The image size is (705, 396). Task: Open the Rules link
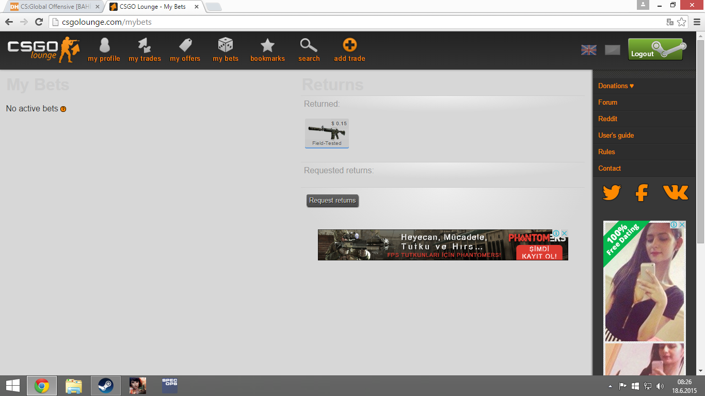[606, 152]
